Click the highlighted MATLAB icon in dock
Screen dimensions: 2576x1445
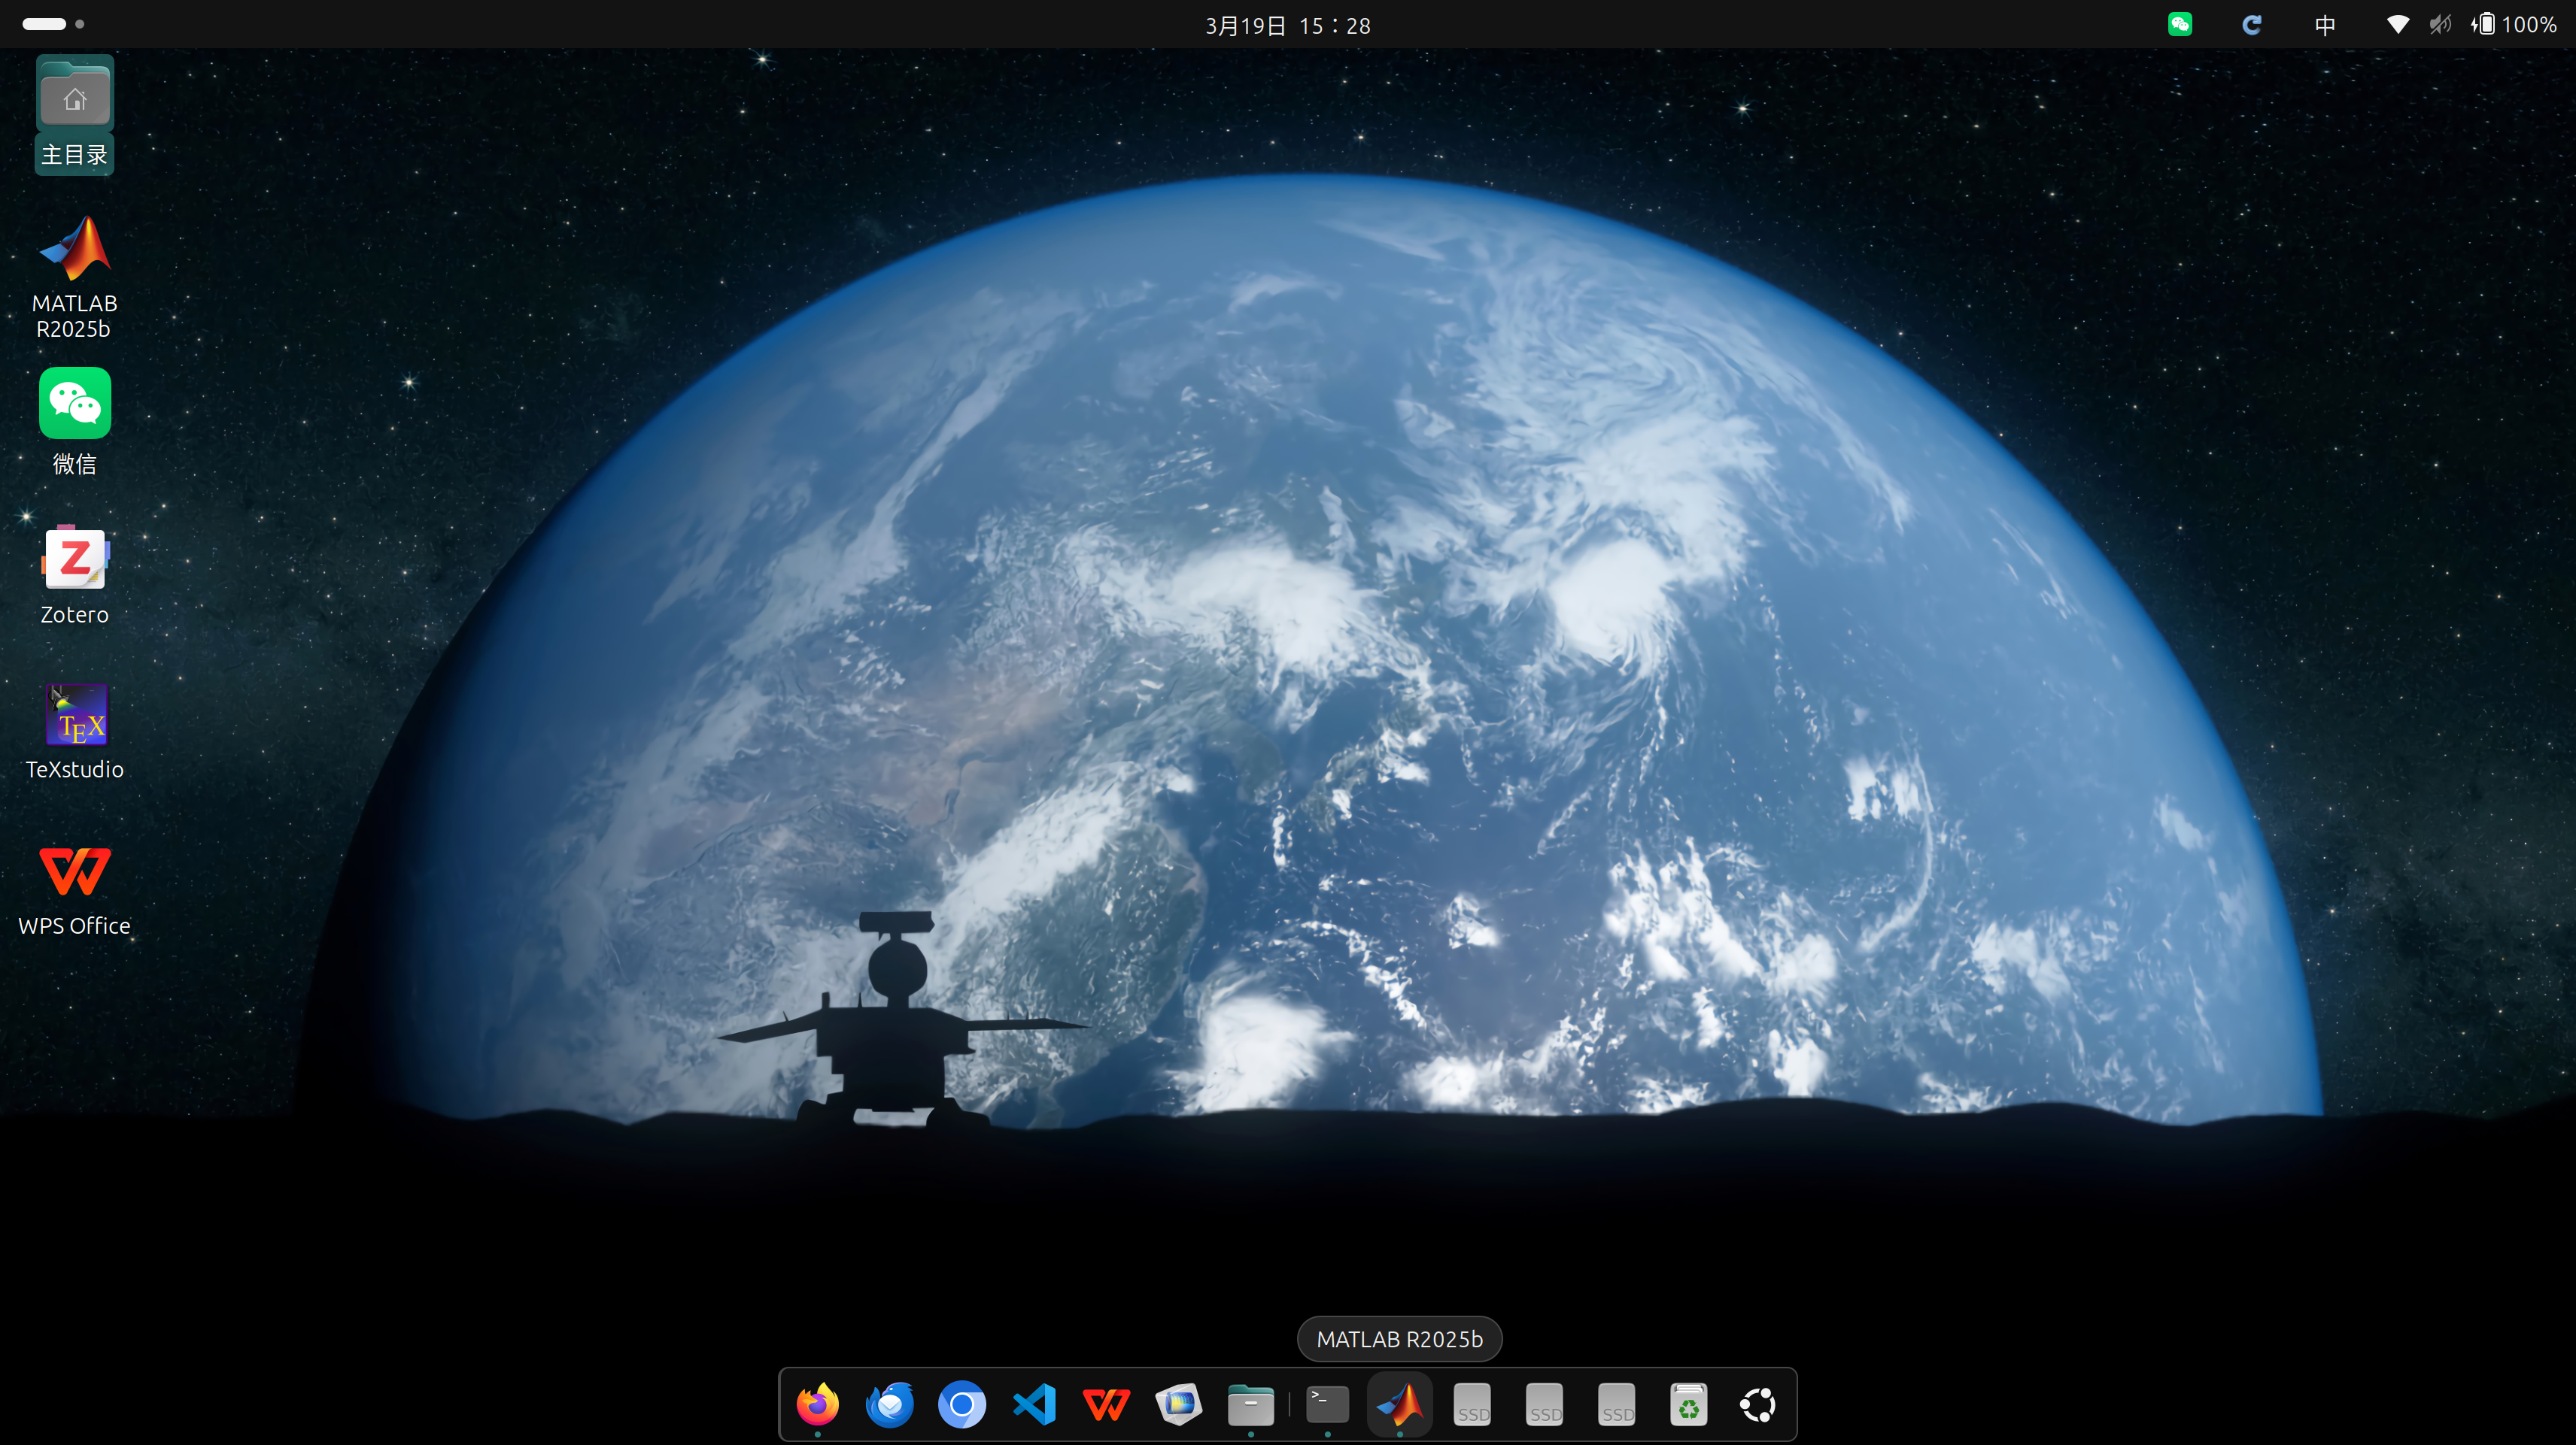[x=1400, y=1404]
